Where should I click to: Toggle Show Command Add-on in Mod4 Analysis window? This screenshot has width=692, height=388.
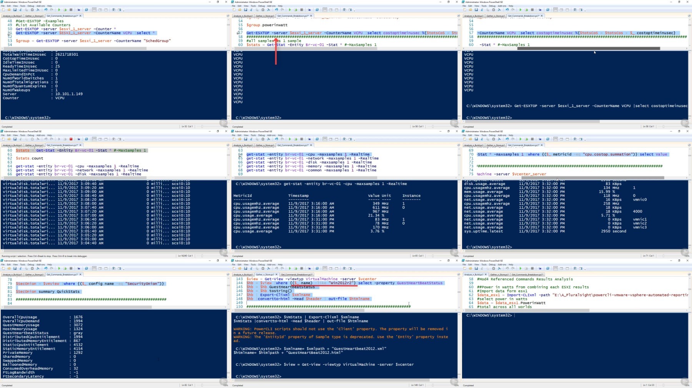click(581, 269)
